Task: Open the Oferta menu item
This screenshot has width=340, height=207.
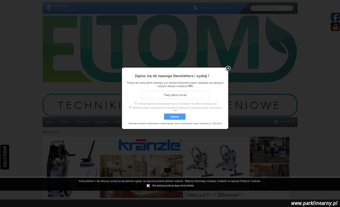Action: pos(49,122)
